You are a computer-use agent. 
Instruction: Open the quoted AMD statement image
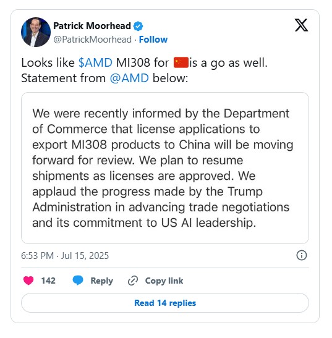click(165, 168)
